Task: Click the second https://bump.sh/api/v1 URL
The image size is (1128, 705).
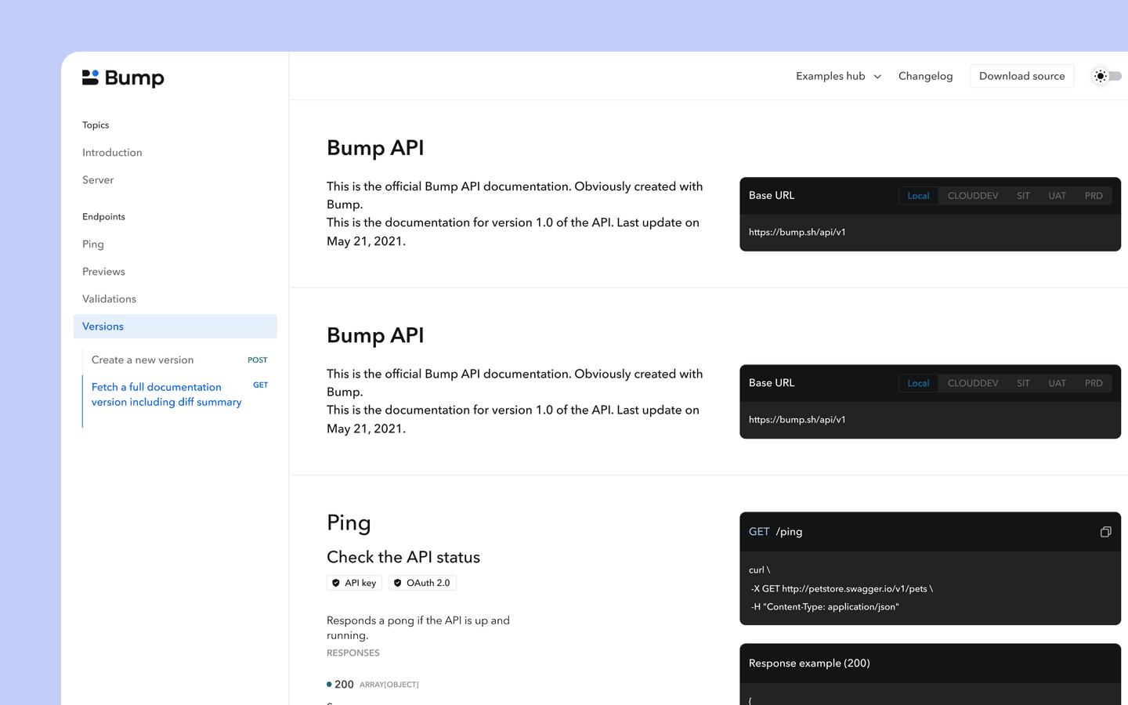Action: pos(797,420)
